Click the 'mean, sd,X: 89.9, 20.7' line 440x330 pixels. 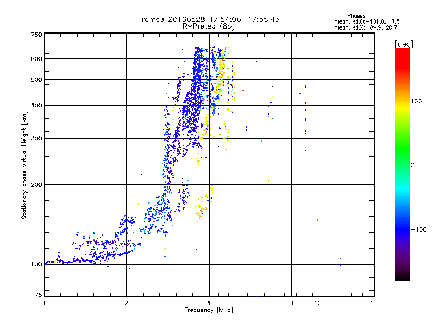366,28
